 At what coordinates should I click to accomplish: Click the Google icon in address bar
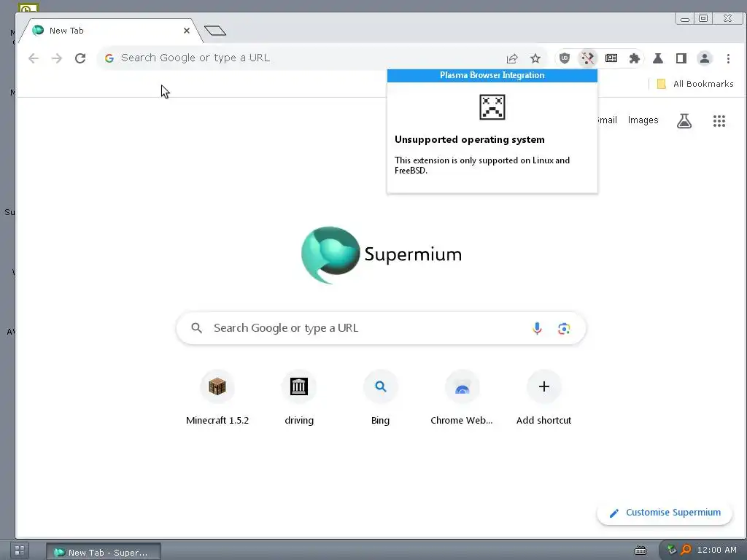(109, 58)
